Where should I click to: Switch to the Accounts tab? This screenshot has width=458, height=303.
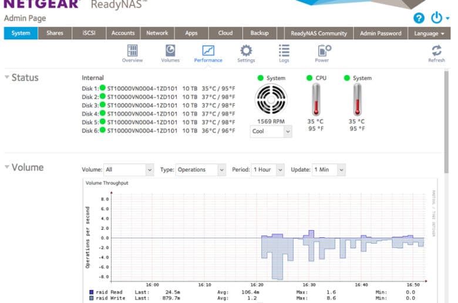pyautogui.click(x=123, y=33)
